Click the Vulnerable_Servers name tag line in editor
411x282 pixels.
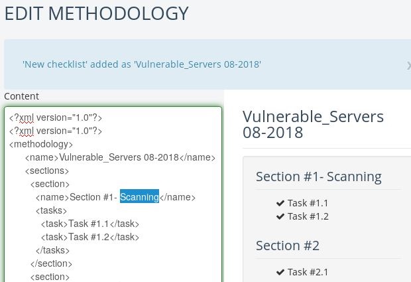point(120,157)
